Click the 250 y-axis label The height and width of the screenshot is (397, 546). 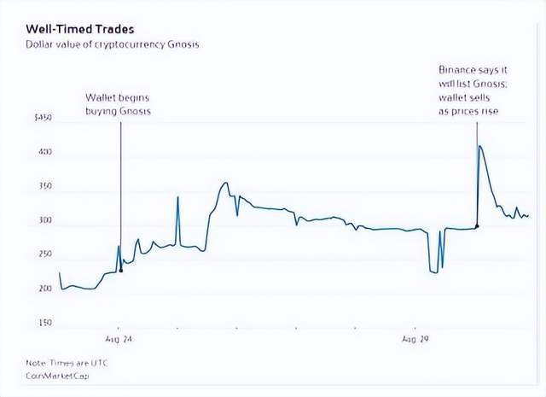[44, 254]
